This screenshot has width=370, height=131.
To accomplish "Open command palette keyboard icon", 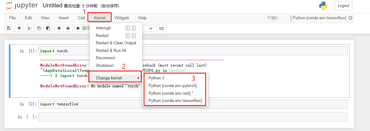I will pyautogui.click(x=161, y=28).
